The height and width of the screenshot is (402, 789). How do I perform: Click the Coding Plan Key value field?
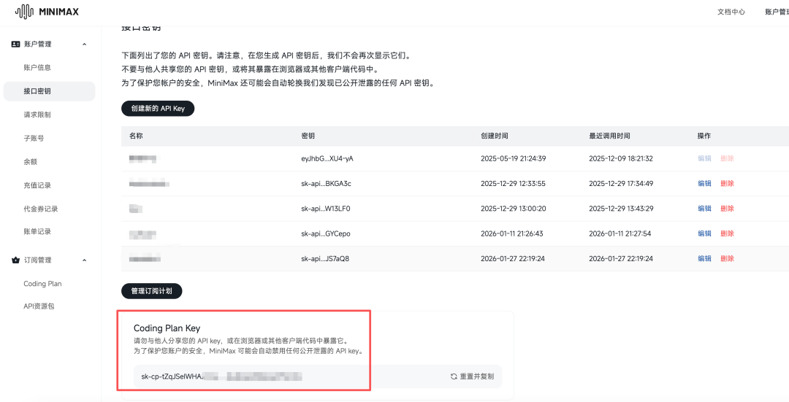[318, 376]
